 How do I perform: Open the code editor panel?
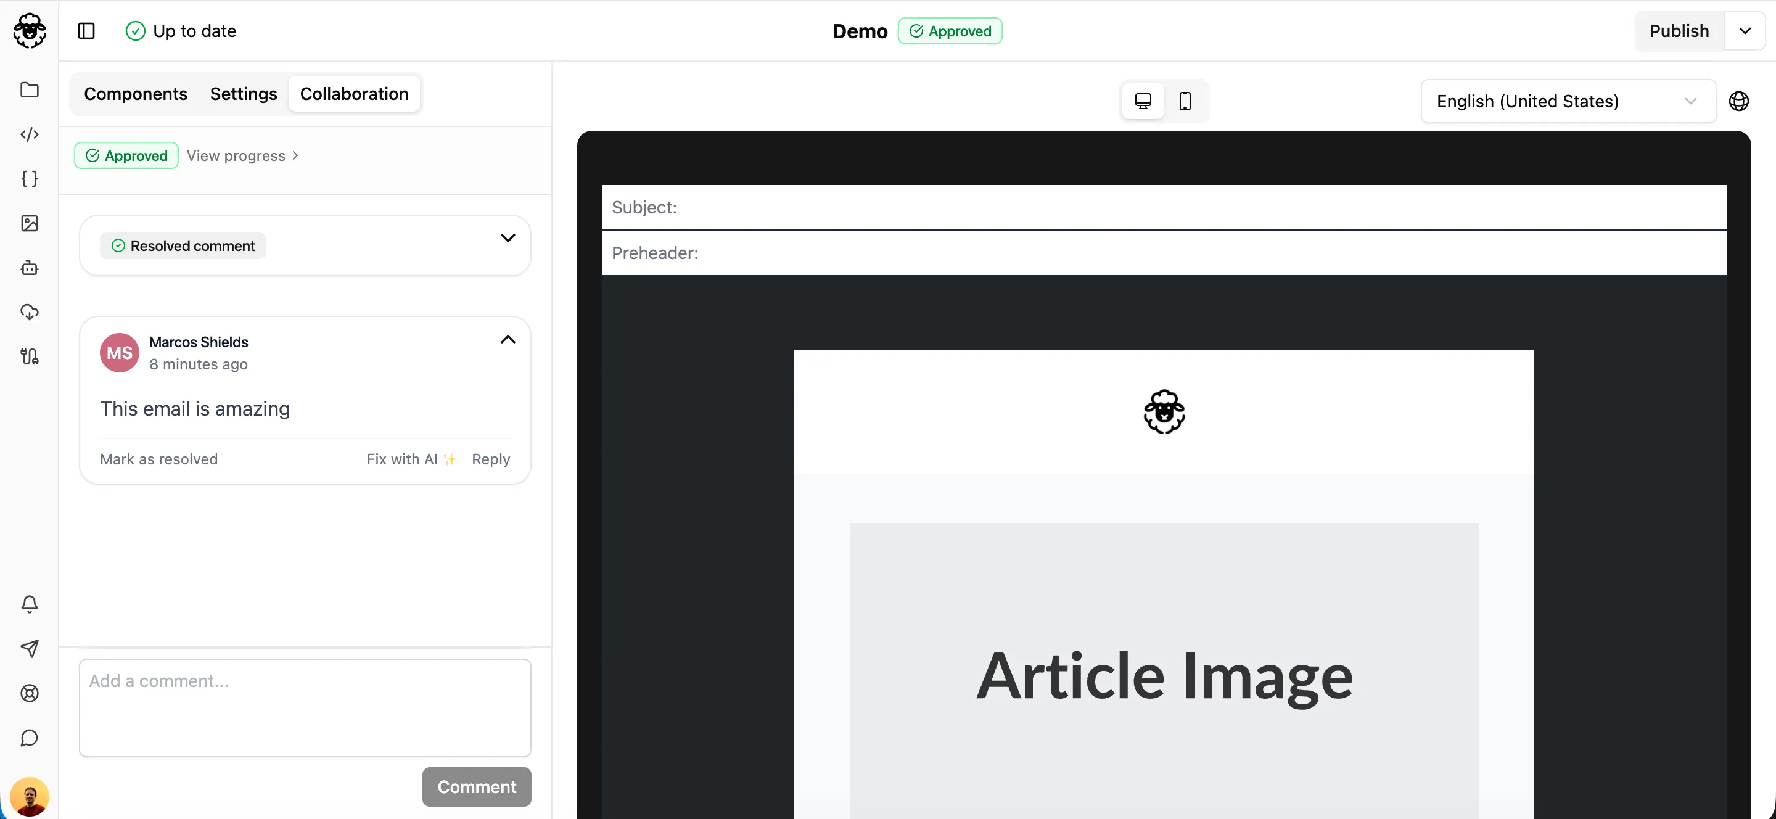[30, 134]
